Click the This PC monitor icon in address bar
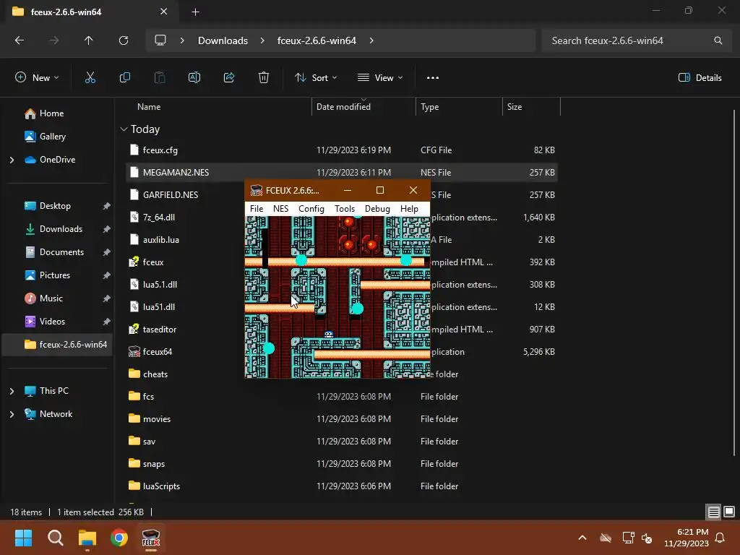 pyautogui.click(x=160, y=40)
